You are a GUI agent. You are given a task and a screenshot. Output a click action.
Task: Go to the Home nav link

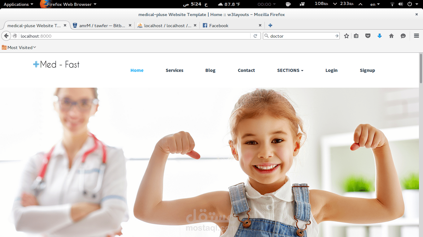pyautogui.click(x=137, y=70)
